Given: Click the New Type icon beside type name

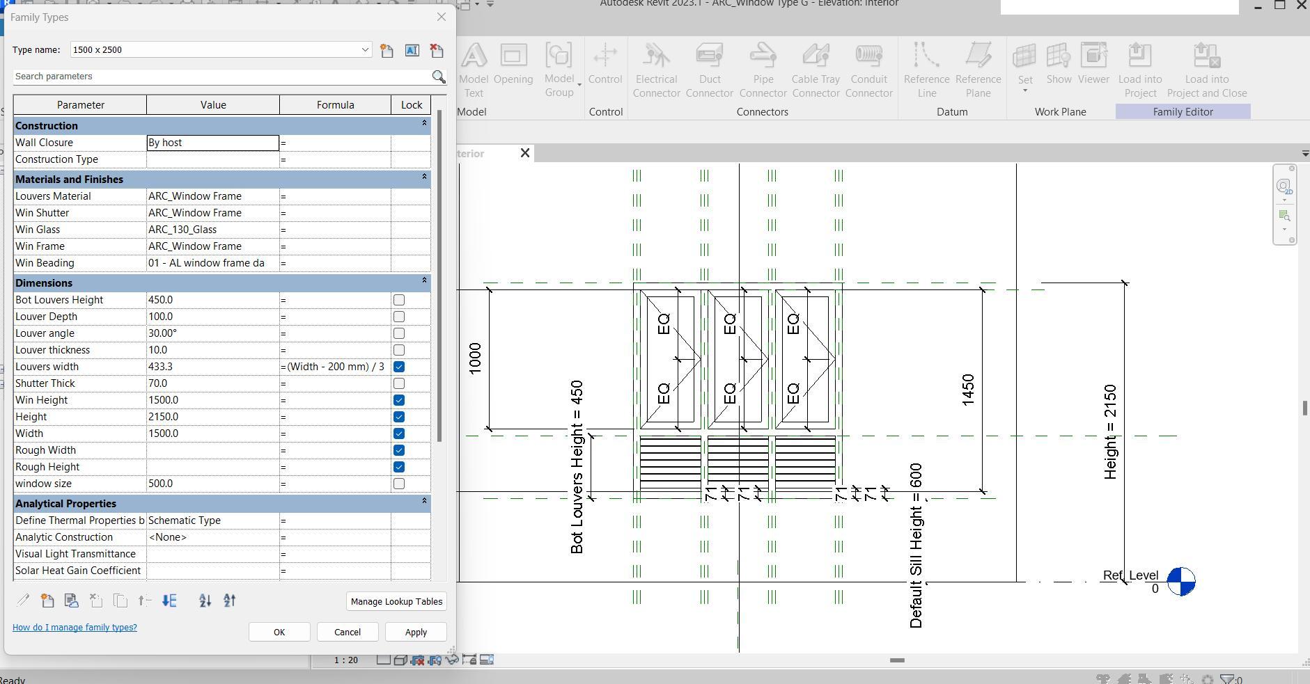Looking at the screenshot, I should click(387, 50).
